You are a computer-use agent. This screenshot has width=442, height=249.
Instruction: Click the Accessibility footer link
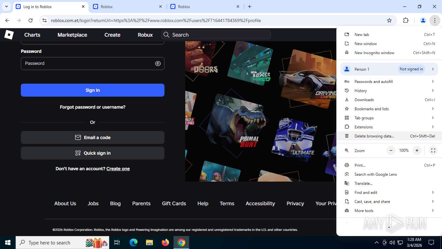(260, 204)
